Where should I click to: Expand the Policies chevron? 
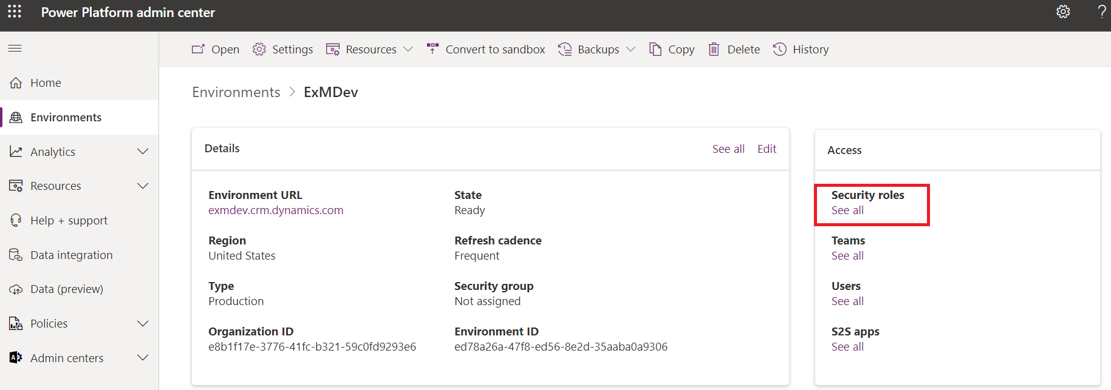tap(143, 323)
